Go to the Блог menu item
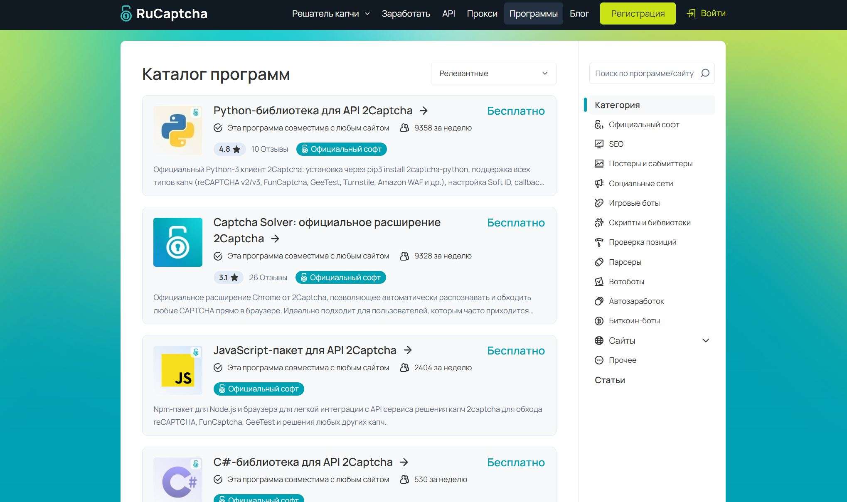The height and width of the screenshot is (502, 847). point(579,14)
